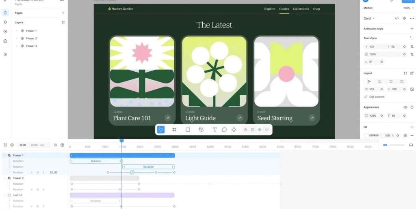
Task: Select the Frame tool in toolbar
Action: point(174,130)
